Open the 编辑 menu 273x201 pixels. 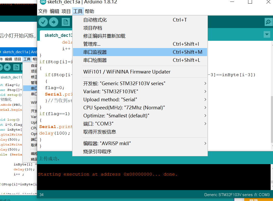[54, 11]
